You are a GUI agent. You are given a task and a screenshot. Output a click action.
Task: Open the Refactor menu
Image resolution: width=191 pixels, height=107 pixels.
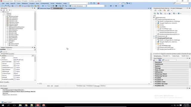coord(25,3)
